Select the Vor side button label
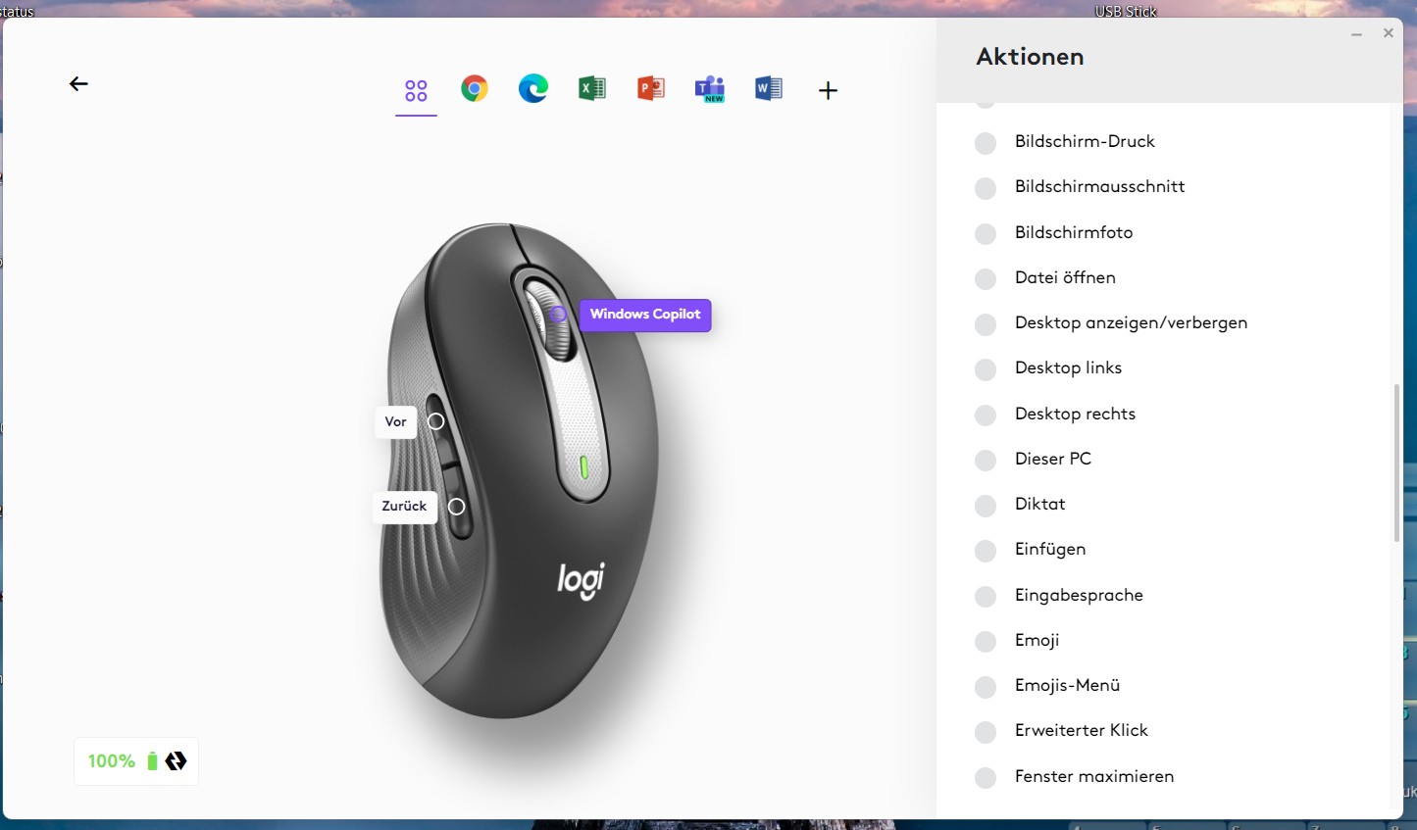Screen dimensions: 1417x830 click(x=396, y=422)
